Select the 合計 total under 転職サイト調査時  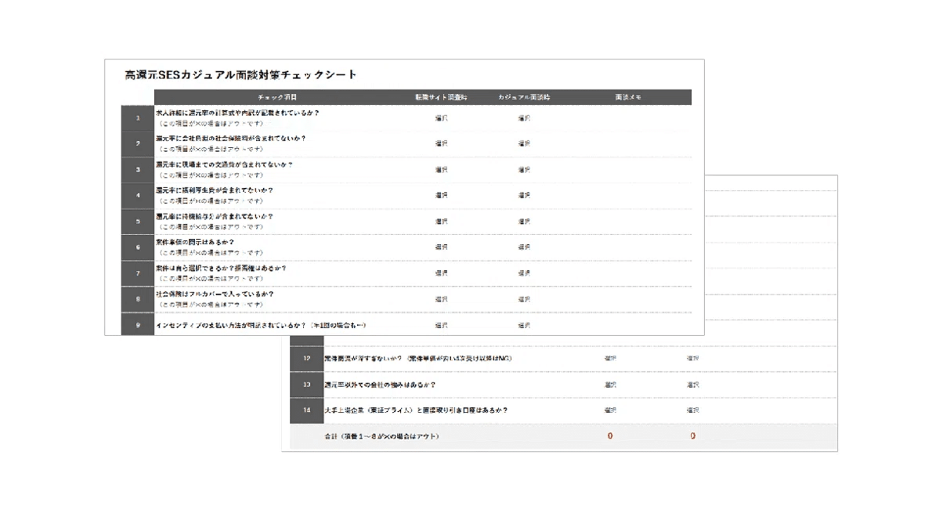click(x=610, y=436)
